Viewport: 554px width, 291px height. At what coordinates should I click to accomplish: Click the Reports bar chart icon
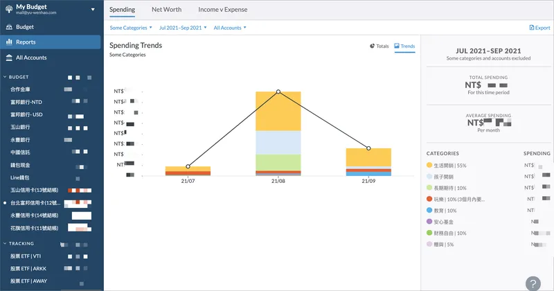coord(9,42)
